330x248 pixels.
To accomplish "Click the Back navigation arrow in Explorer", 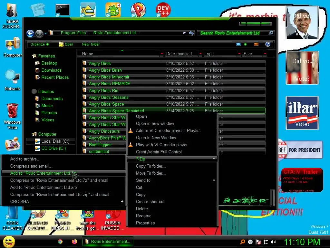I will 30,33.
